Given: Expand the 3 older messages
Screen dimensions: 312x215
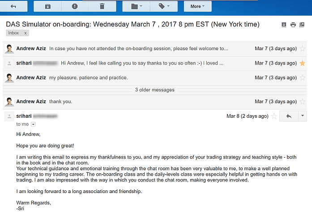Looking at the screenshot, I should click(154, 90).
